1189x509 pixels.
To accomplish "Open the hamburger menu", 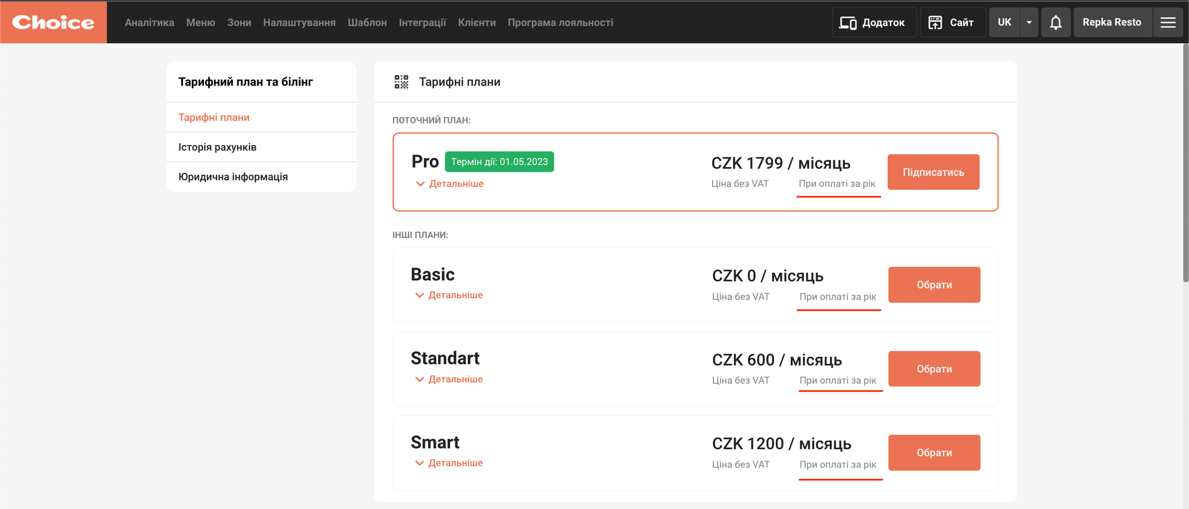I will 1168,23.
